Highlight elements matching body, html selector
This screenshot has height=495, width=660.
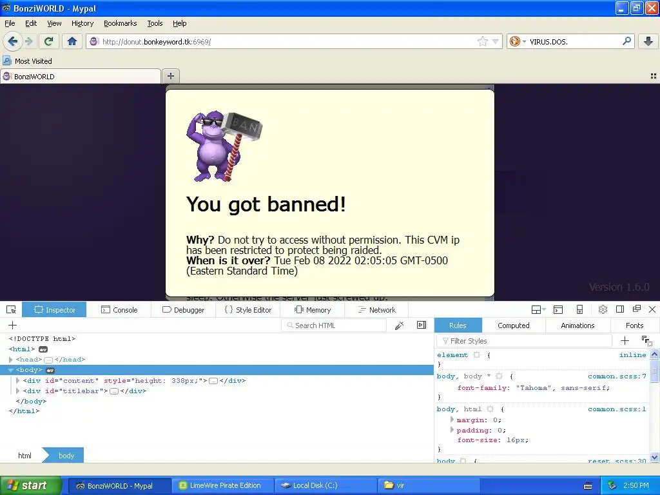[490, 409]
